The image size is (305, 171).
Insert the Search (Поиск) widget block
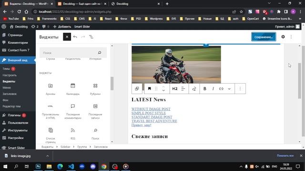pos(95,134)
